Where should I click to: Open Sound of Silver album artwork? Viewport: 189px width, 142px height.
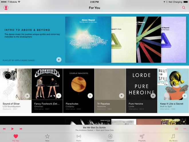point(16,84)
